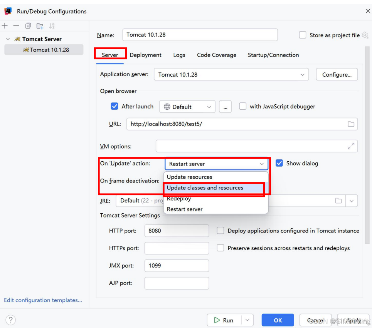
Task: Select Update classes and resources option
Action: click(205, 188)
